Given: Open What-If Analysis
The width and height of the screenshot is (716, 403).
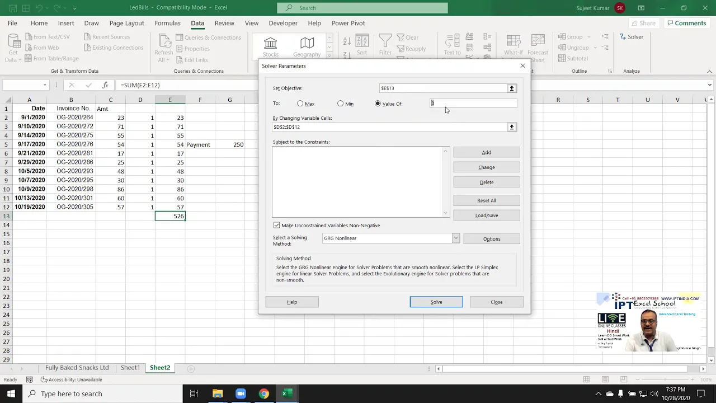Looking at the screenshot, I should [x=514, y=46].
